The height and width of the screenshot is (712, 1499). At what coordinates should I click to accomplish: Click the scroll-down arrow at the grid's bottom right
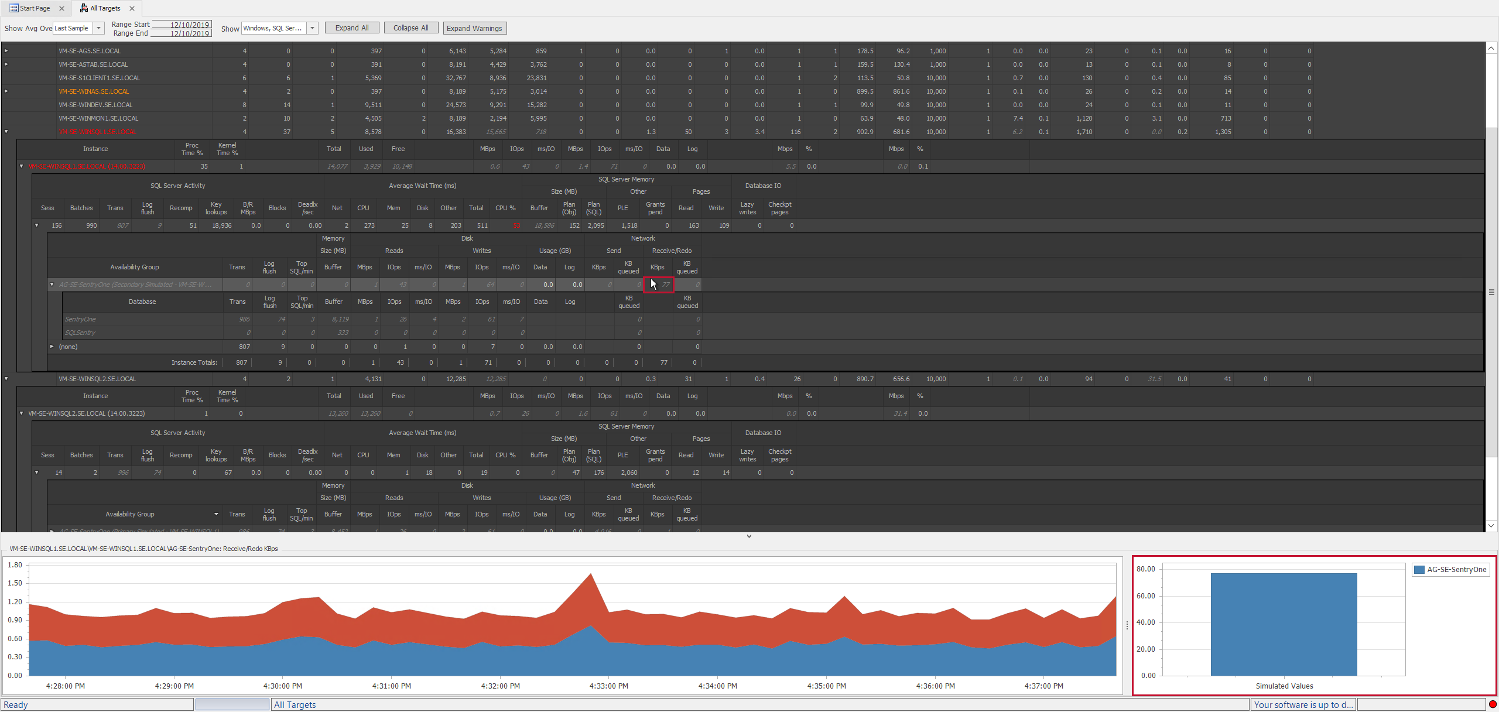coord(1491,526)
